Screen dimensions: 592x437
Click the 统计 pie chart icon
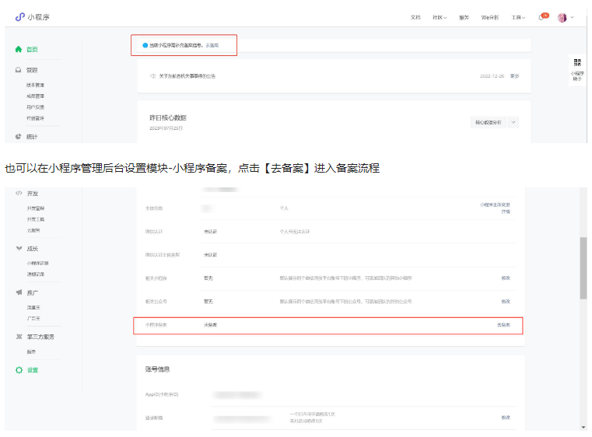click(19, 136)
